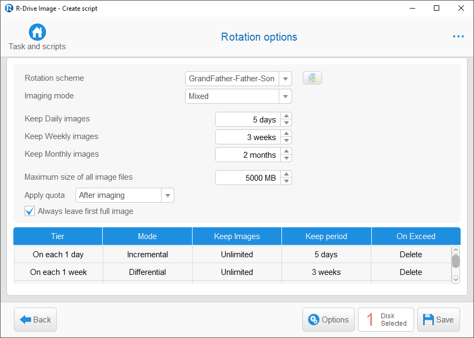Click the '5 days' keep period cell in table
Screen dimensions: 474x338
tap(326, 255)
